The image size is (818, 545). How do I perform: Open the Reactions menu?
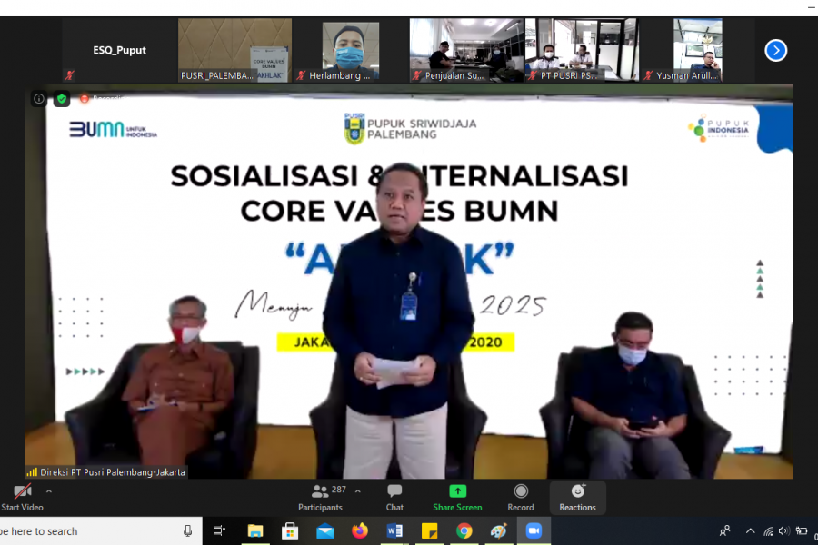577,496
